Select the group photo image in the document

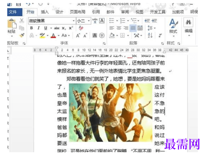(111, 113)
